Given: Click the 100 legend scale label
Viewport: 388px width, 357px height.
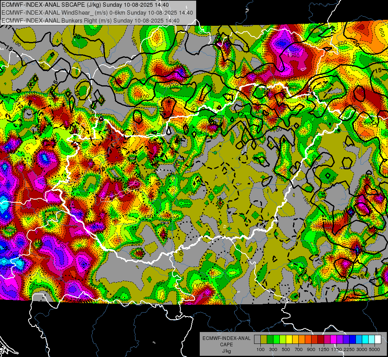Looking at the screenshot, I should [260, 349].
